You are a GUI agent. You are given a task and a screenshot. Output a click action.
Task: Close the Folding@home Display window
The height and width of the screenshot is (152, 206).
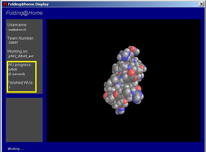click(x=202, y=4)
